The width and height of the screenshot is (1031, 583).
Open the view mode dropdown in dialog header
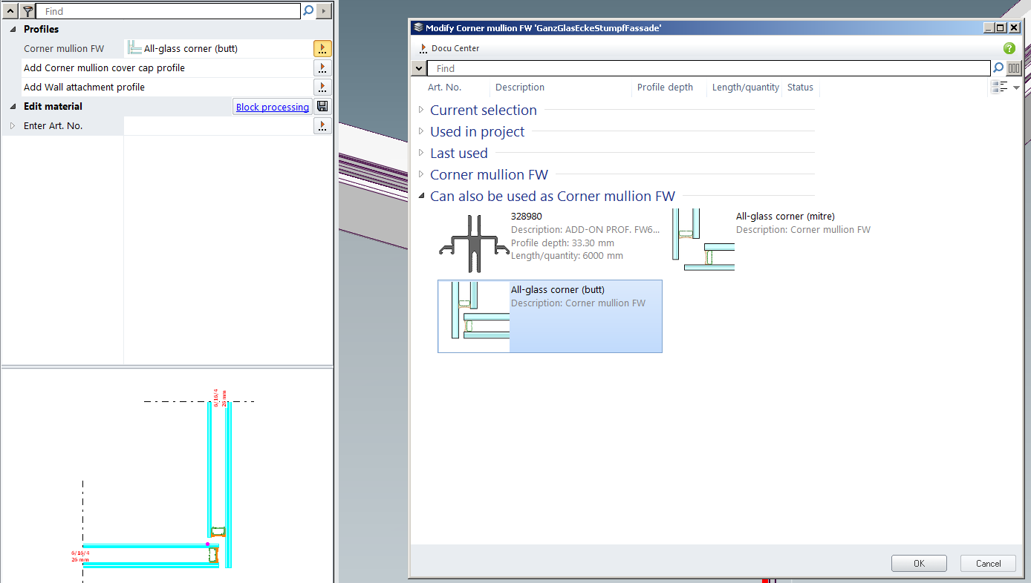[1005, 88]
